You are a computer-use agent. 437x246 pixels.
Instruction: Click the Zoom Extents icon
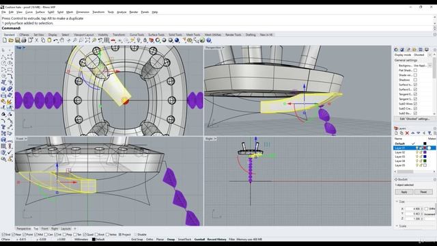(x=87, y=40)
